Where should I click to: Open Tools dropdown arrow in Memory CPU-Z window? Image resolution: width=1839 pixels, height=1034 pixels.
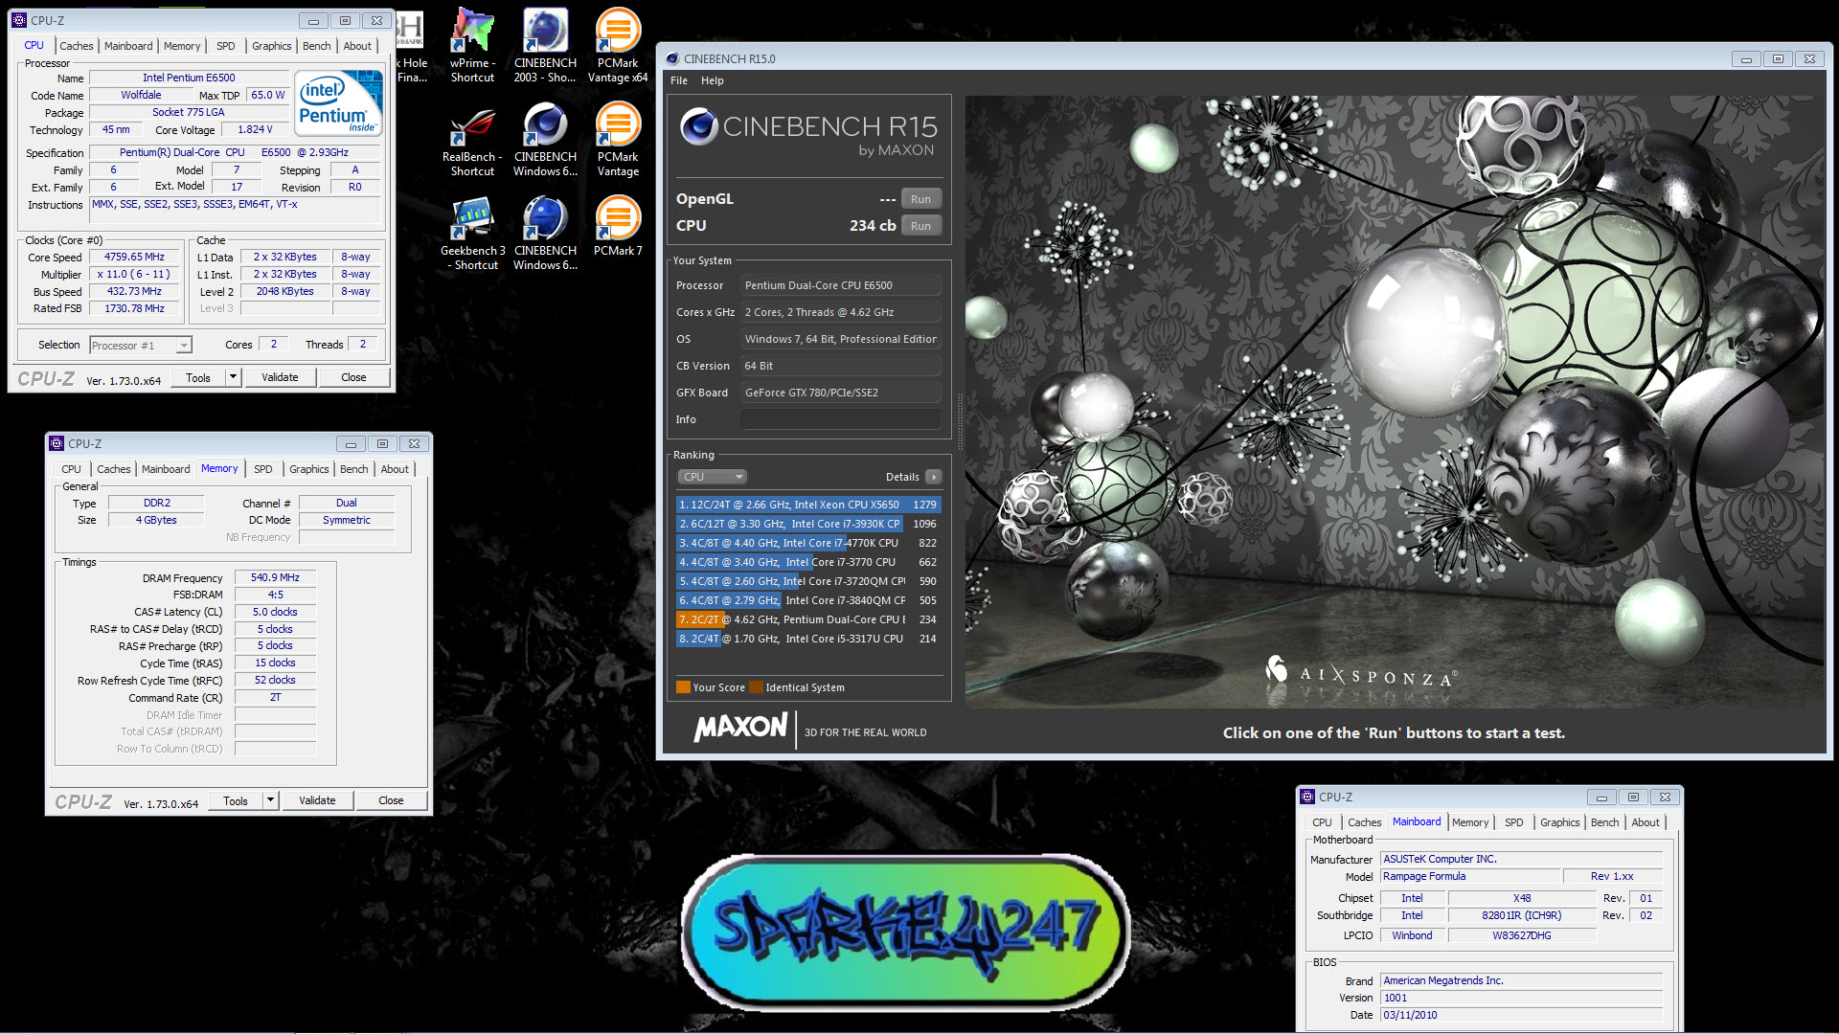tap(270, 800)
